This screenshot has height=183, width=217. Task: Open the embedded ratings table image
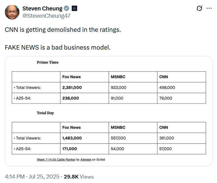pyautogui.click(x=109, y=111)
